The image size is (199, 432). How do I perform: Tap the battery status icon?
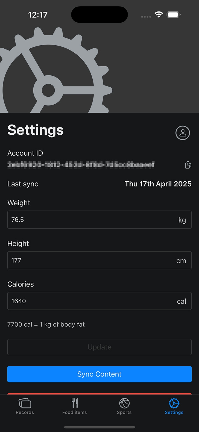pyautogui.click(x=174, y=14)
